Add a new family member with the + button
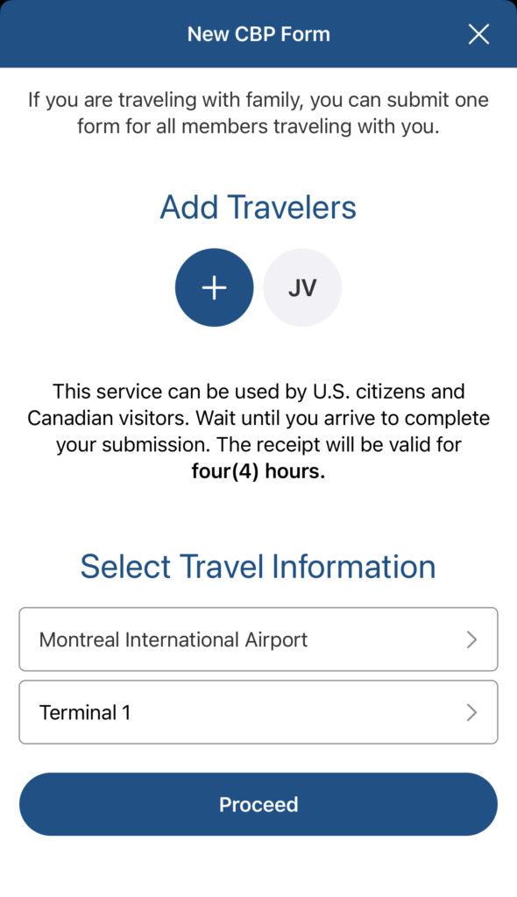 point(214,286)
